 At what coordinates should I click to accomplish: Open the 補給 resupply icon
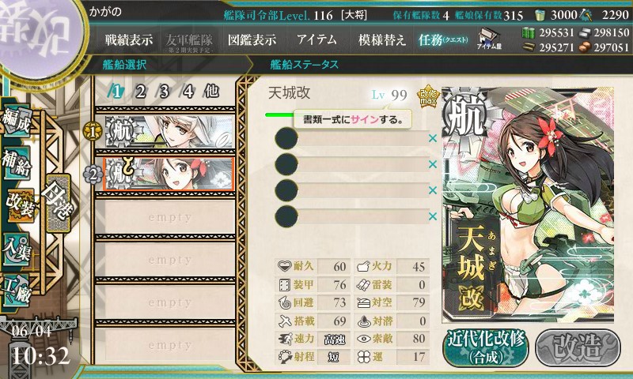[x=17, y=163]
